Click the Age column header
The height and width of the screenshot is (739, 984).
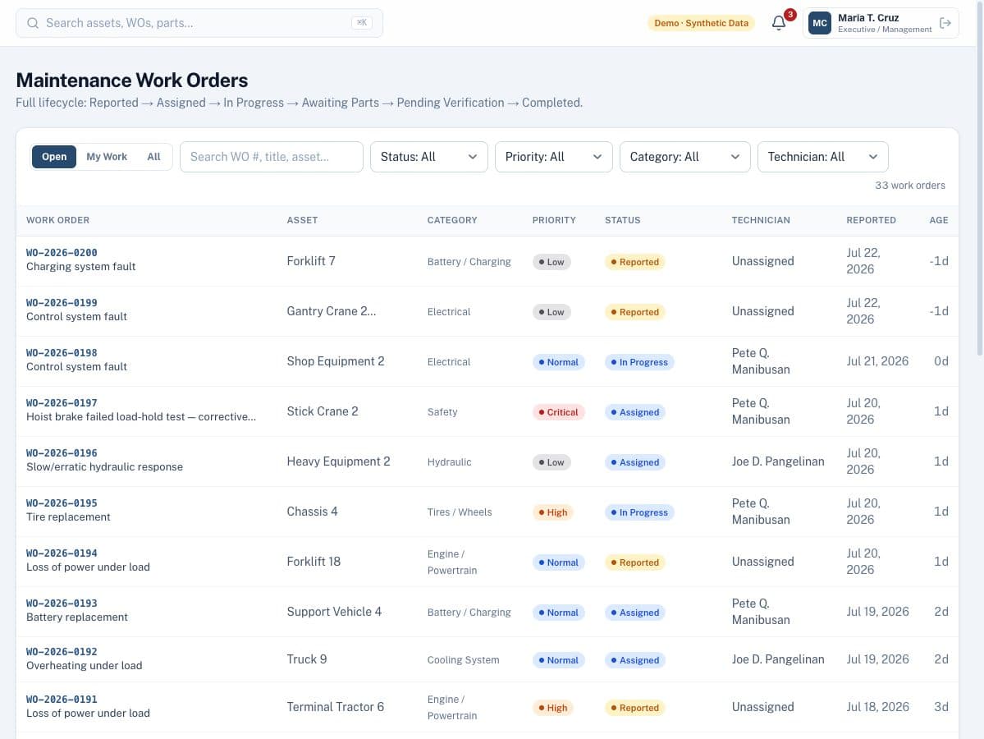(939, 220)
